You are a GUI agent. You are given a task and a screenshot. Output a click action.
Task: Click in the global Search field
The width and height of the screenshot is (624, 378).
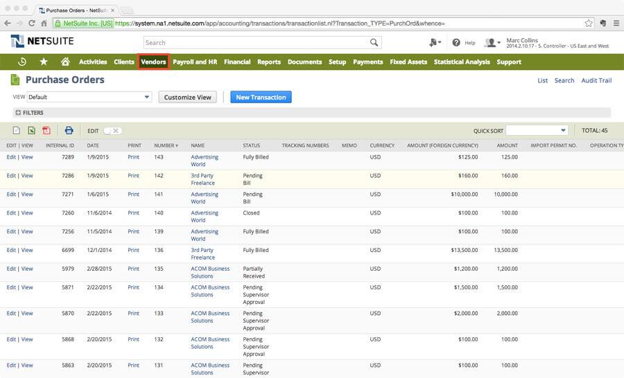coord(255,42)
